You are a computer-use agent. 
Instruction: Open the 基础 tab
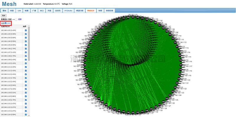[x=4, y=11]
